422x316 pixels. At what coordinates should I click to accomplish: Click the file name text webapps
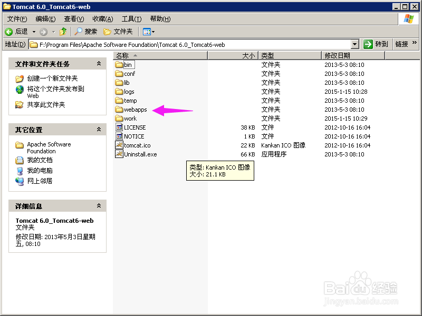[x=136, y=110]
